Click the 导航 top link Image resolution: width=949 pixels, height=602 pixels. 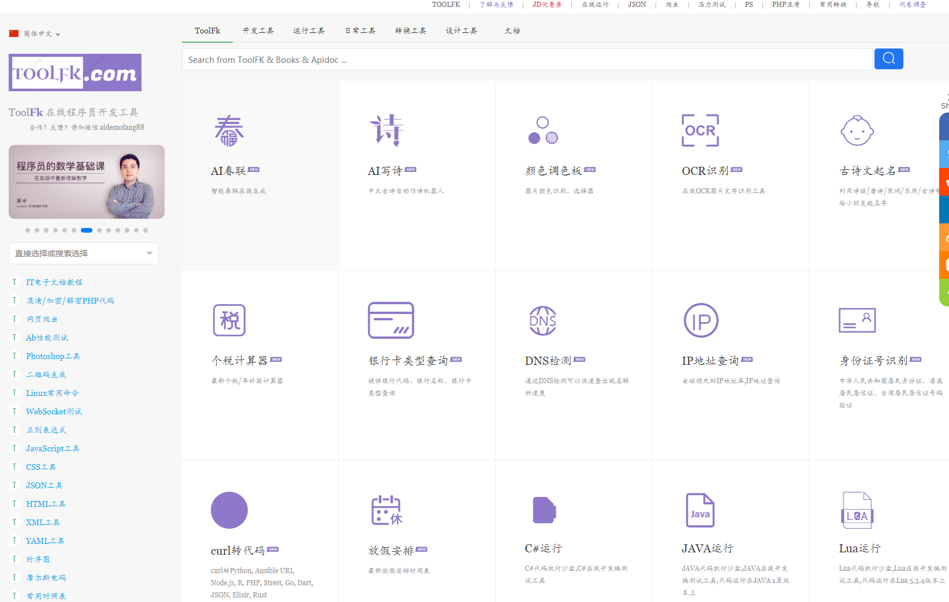coord(873,5)
